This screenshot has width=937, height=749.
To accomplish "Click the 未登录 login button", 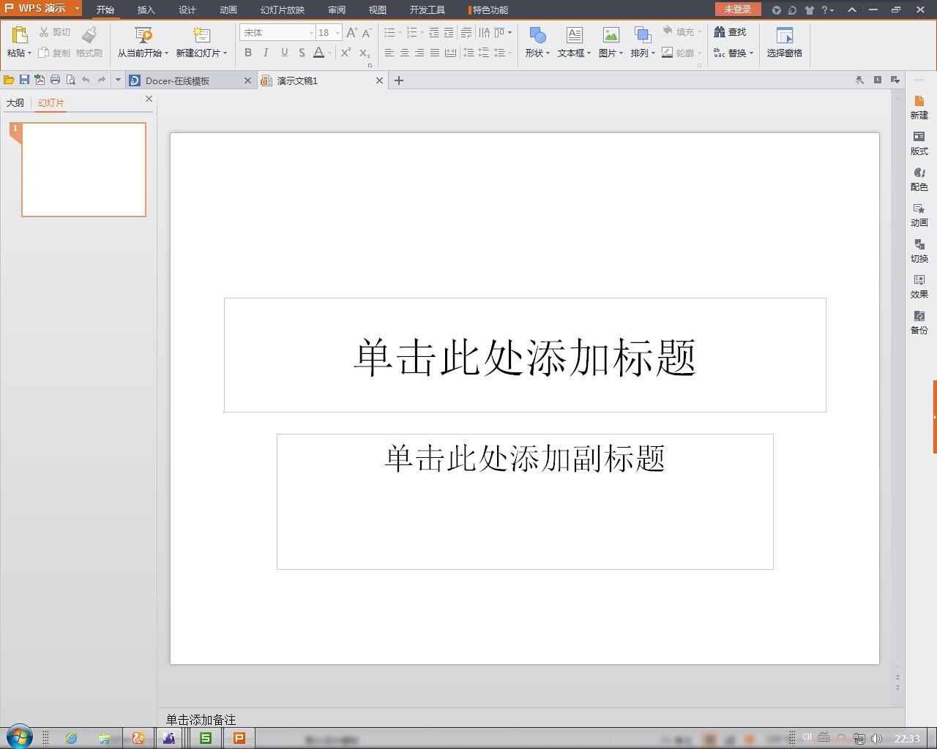I will coord(737,10).
